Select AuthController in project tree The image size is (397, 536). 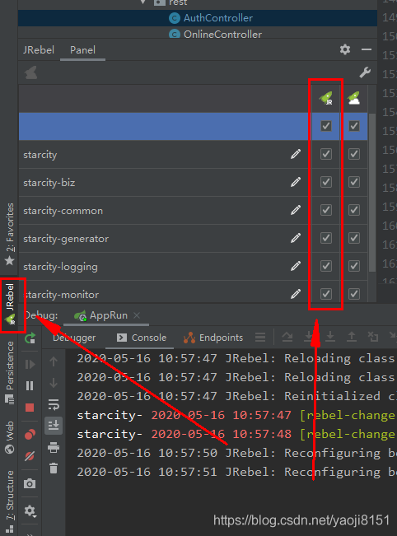(198, 18)
